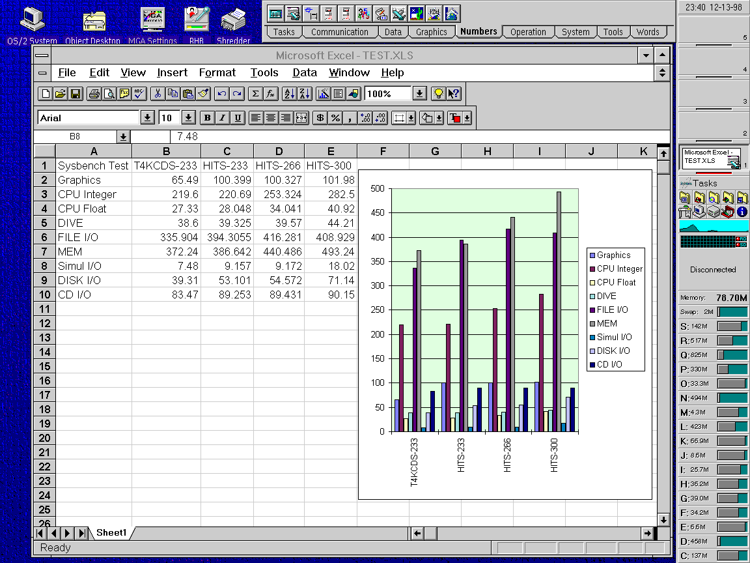Viewport: 750px width, 563px height.
Task: Apply the red font color swatch
Action: pyautogui.click(x=455, y=118)
